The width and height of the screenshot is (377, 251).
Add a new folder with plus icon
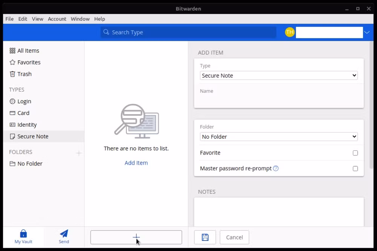click(79, 153)
